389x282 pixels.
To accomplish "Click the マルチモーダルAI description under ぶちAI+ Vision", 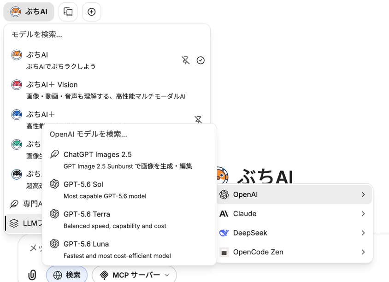I will click(x=106, y=96).
